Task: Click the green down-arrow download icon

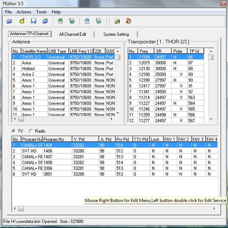Action: (x=61, y=21)
